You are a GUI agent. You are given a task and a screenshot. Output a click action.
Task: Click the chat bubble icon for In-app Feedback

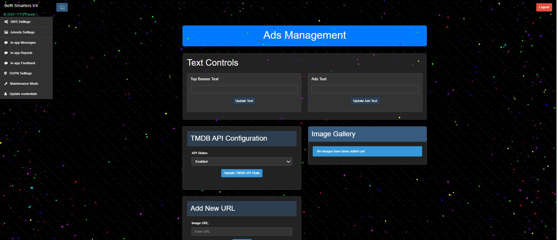(x=6, y=63)
